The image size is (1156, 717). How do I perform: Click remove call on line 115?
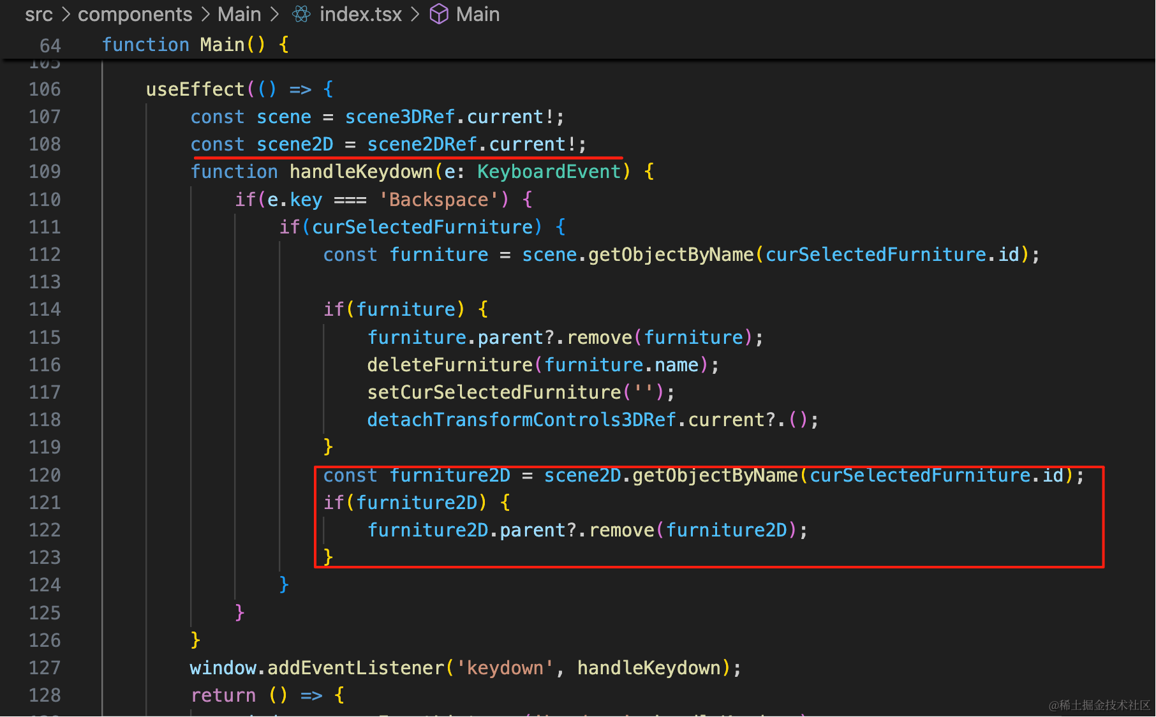[600, 337]
